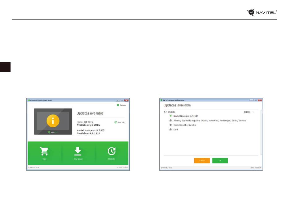Screen dimensions: 294x208
Task: Click the 'Navitel Navigator: 9.7.965' text
Action: (91, 130)
